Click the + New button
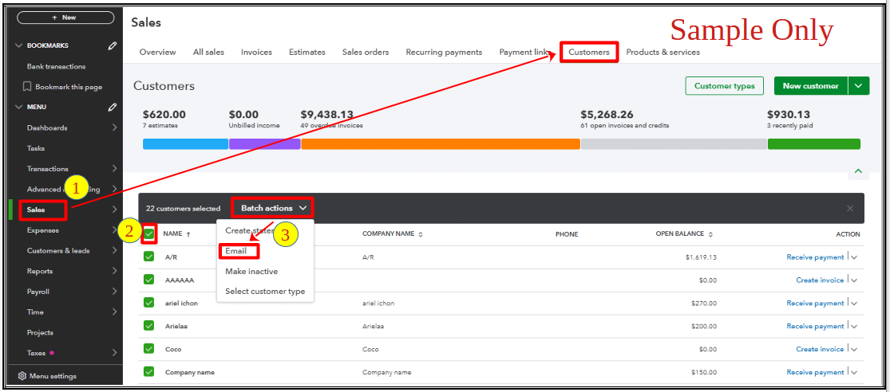The width and height of the screenshot is (890, 392). pyautogui.click(x=65, y=18)
